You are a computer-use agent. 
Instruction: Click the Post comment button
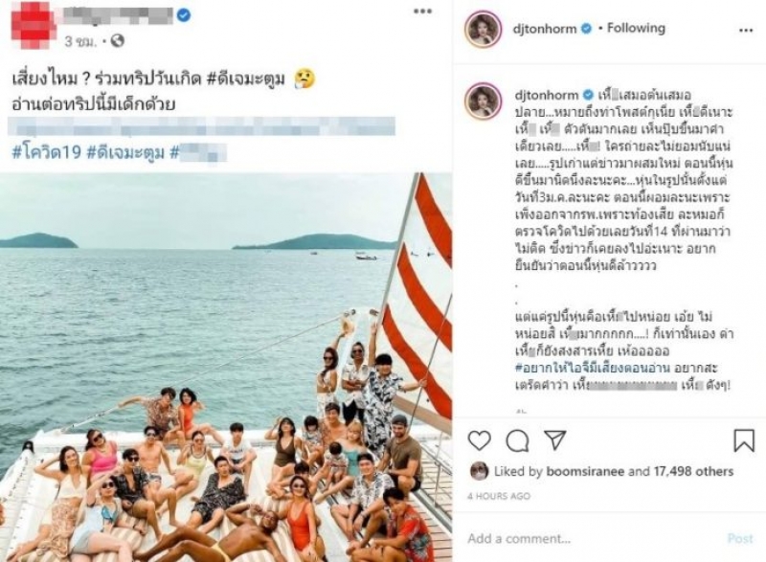(740, 538)
